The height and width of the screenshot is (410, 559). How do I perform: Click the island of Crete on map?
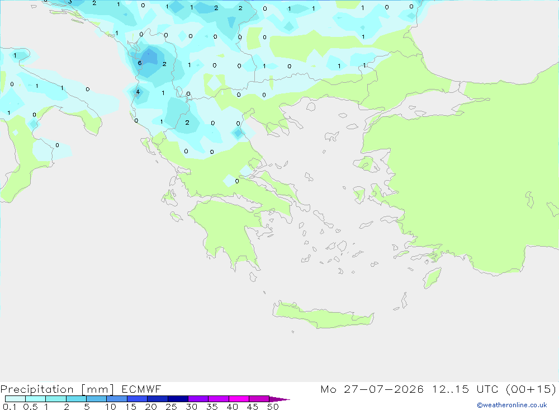tap(323, 316)
